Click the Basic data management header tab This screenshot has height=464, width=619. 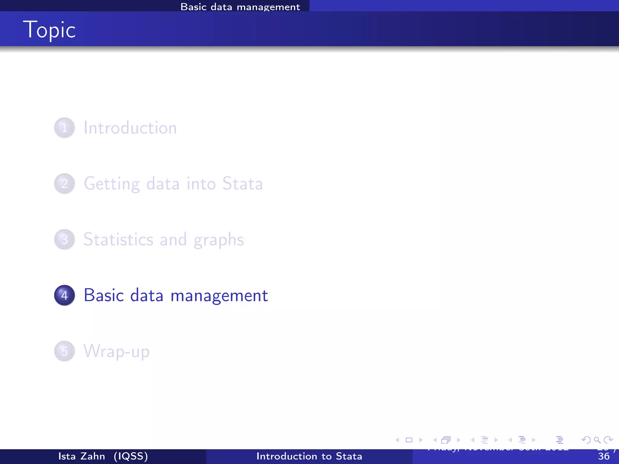(240, 7)
